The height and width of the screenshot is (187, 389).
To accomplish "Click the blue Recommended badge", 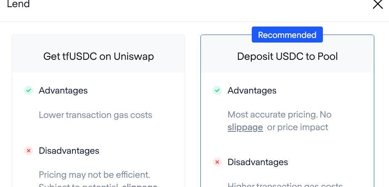I will pos(287,35).
